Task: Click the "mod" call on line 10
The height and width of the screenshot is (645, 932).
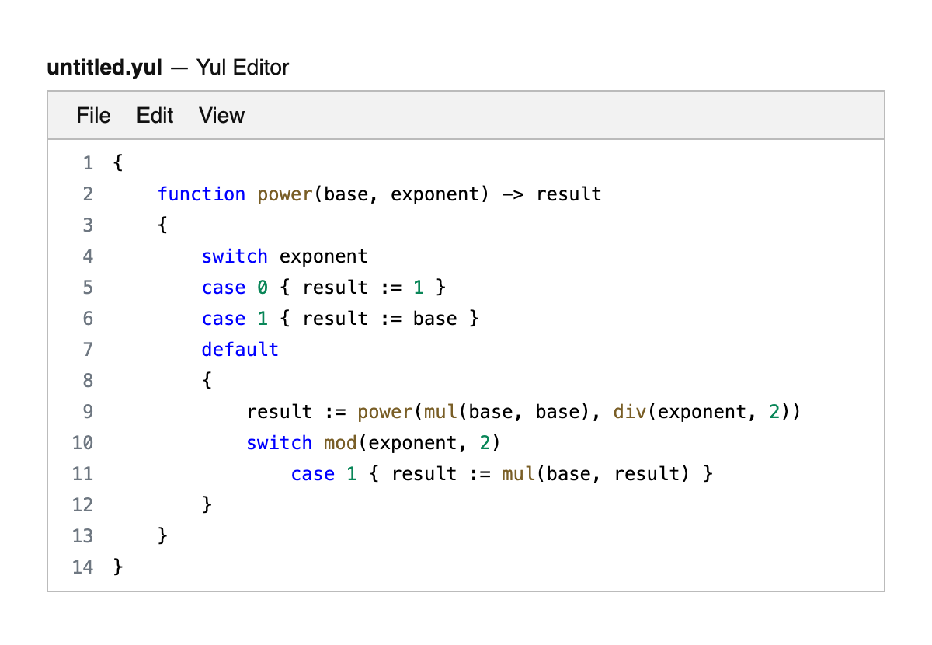Action: click(340, 443)
